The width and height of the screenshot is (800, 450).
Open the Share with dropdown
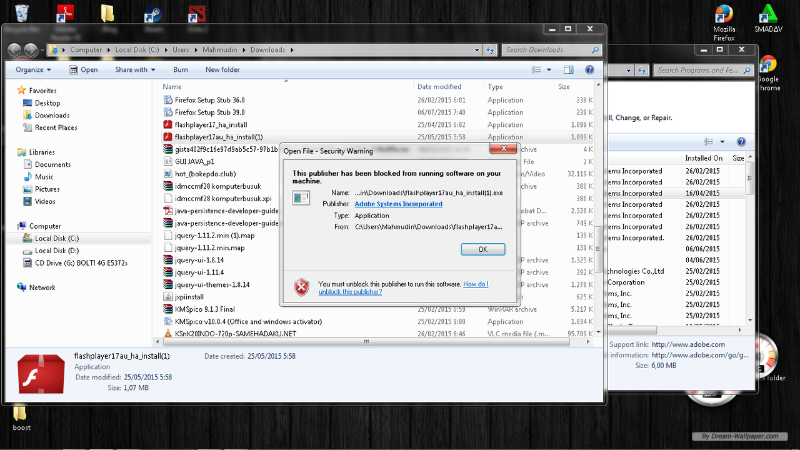(x=135, y=69)
